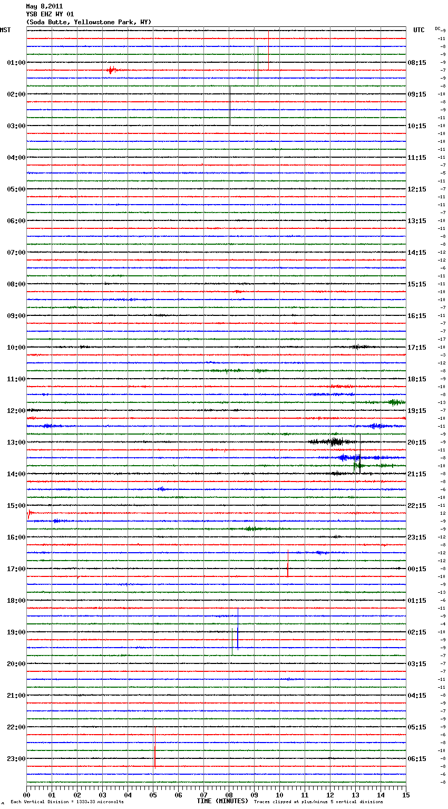Click the '16:00' MST time label
Image resolution: width=448 pixels, height=809 pixels.
pyautogui.click(x=16, y=537)
